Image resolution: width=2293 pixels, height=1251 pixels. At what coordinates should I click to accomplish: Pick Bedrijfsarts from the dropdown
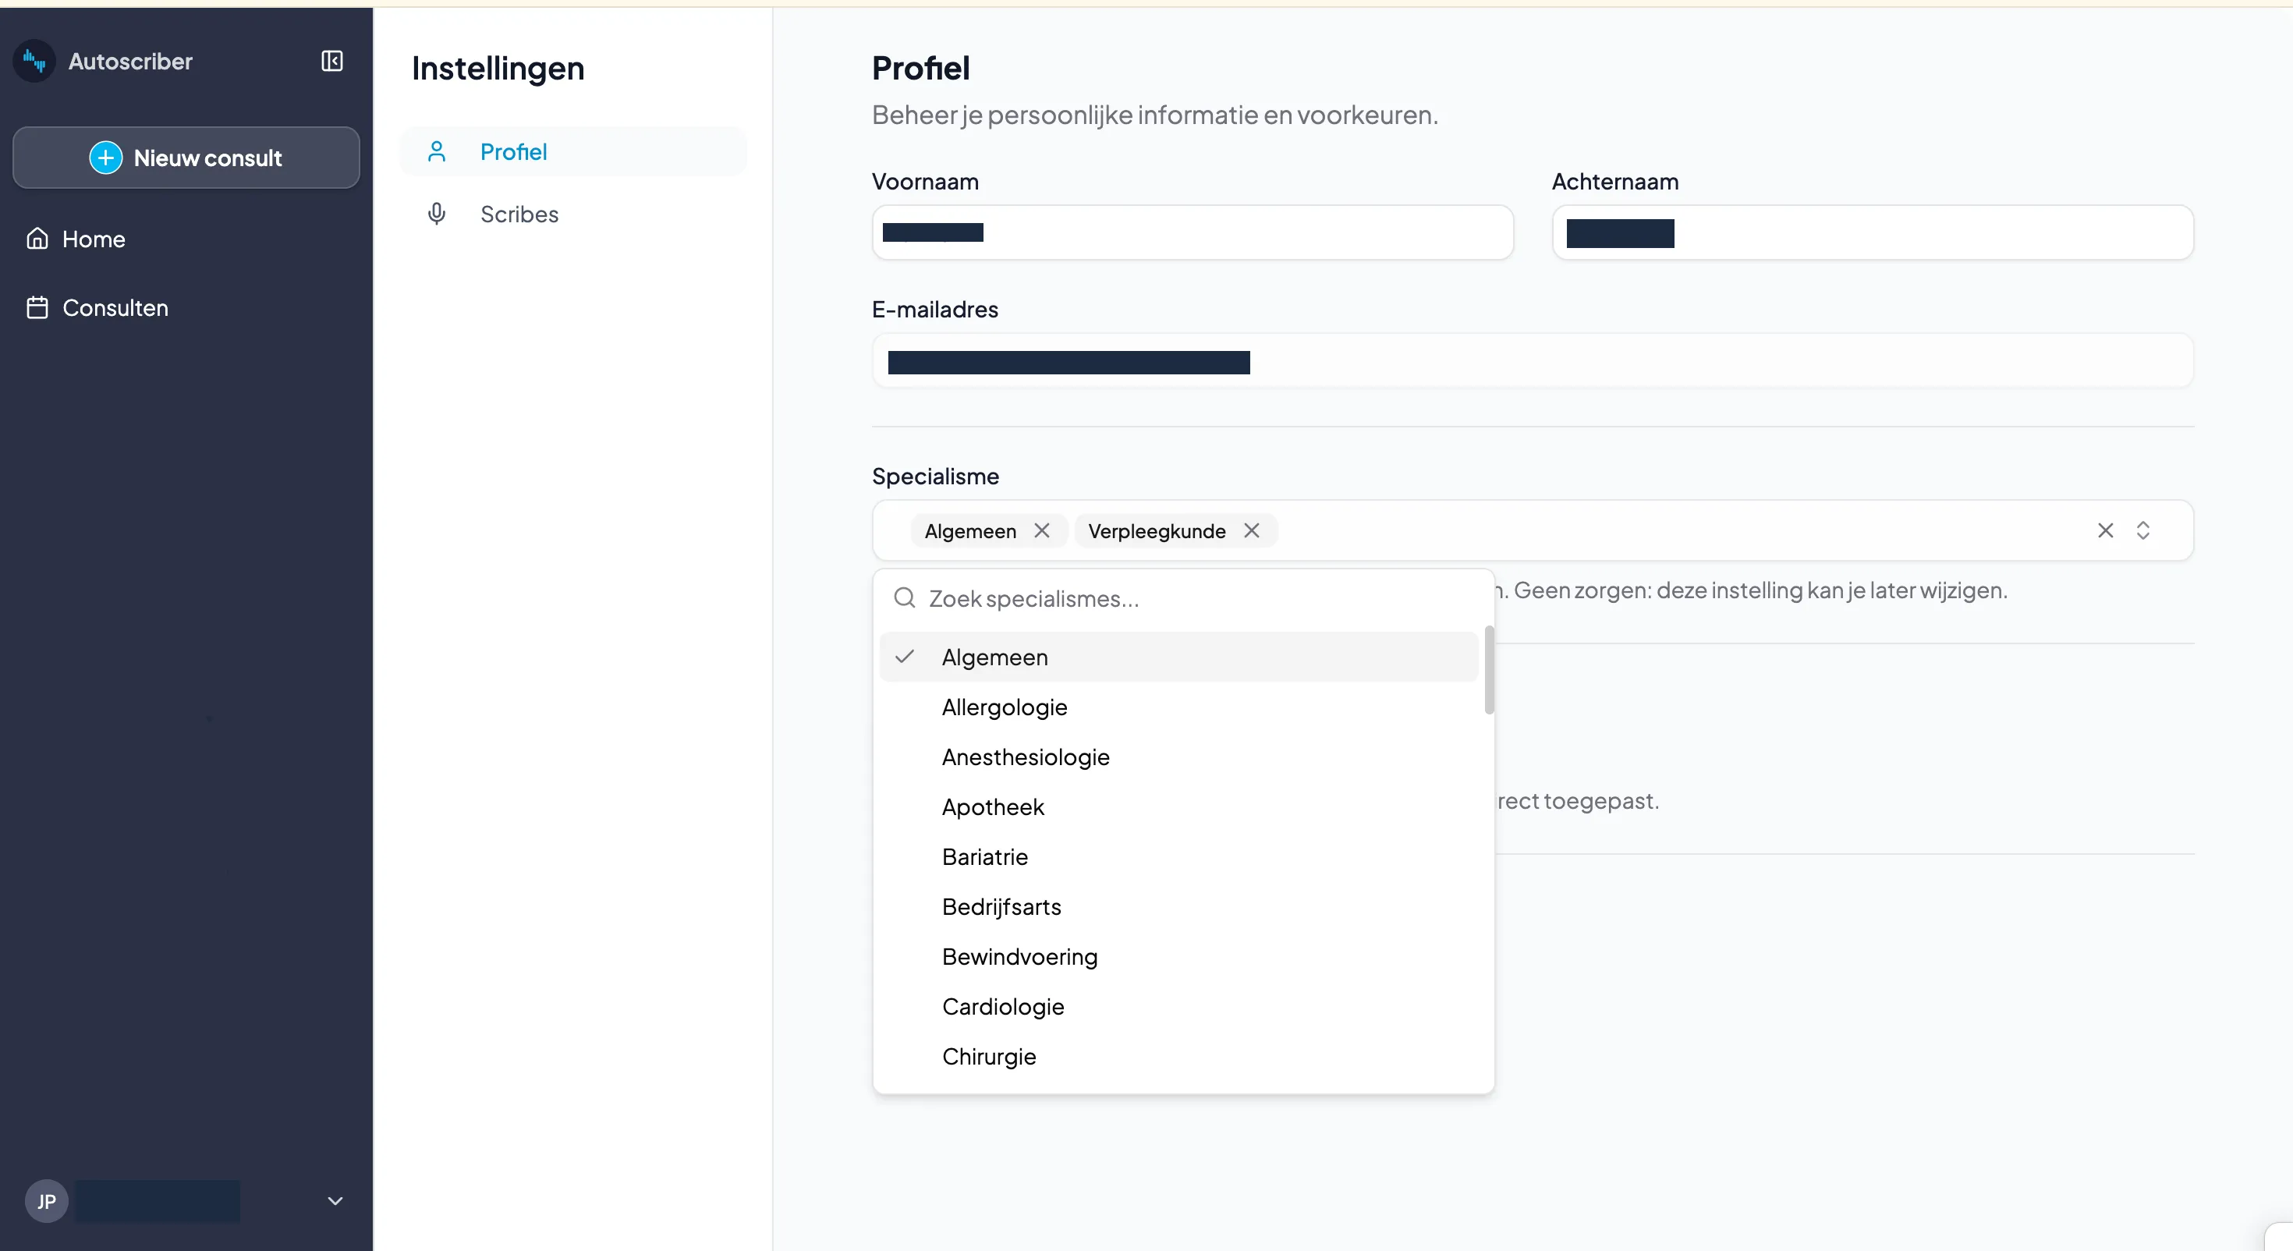click(1178, 906)
